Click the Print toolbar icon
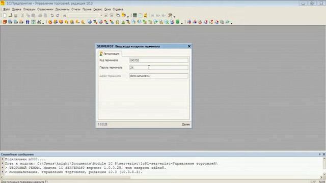The image size is (326, 183). (x=40, y=16)
